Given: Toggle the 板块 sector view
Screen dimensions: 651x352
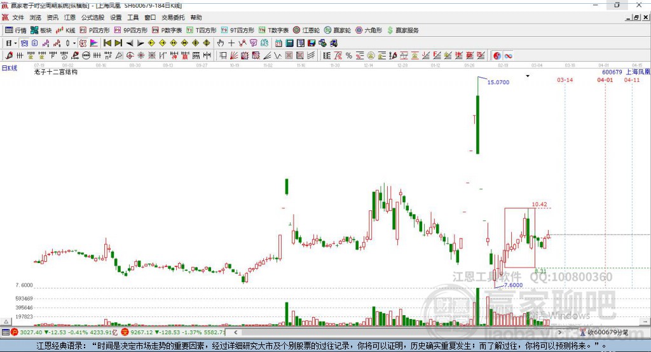Looking at the screenshot, I should [41, 30].
